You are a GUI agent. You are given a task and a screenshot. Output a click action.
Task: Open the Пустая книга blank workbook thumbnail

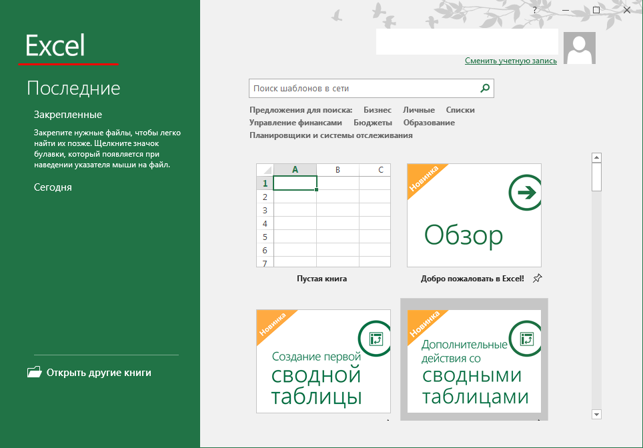point(324,215)
